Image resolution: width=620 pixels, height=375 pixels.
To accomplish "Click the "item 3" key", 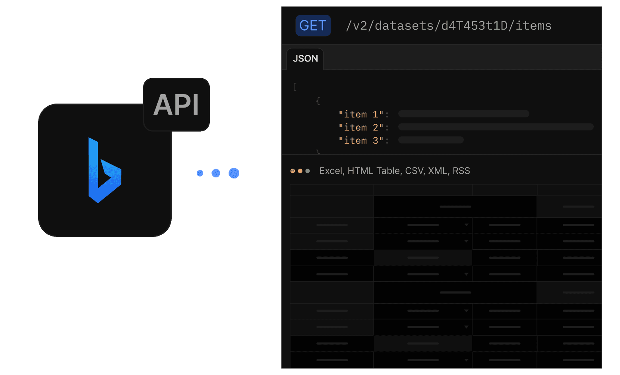I will point(361,140).
